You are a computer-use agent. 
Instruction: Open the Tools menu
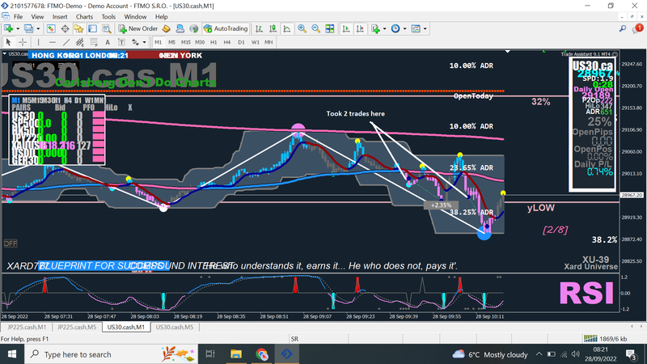click(108, 16)
